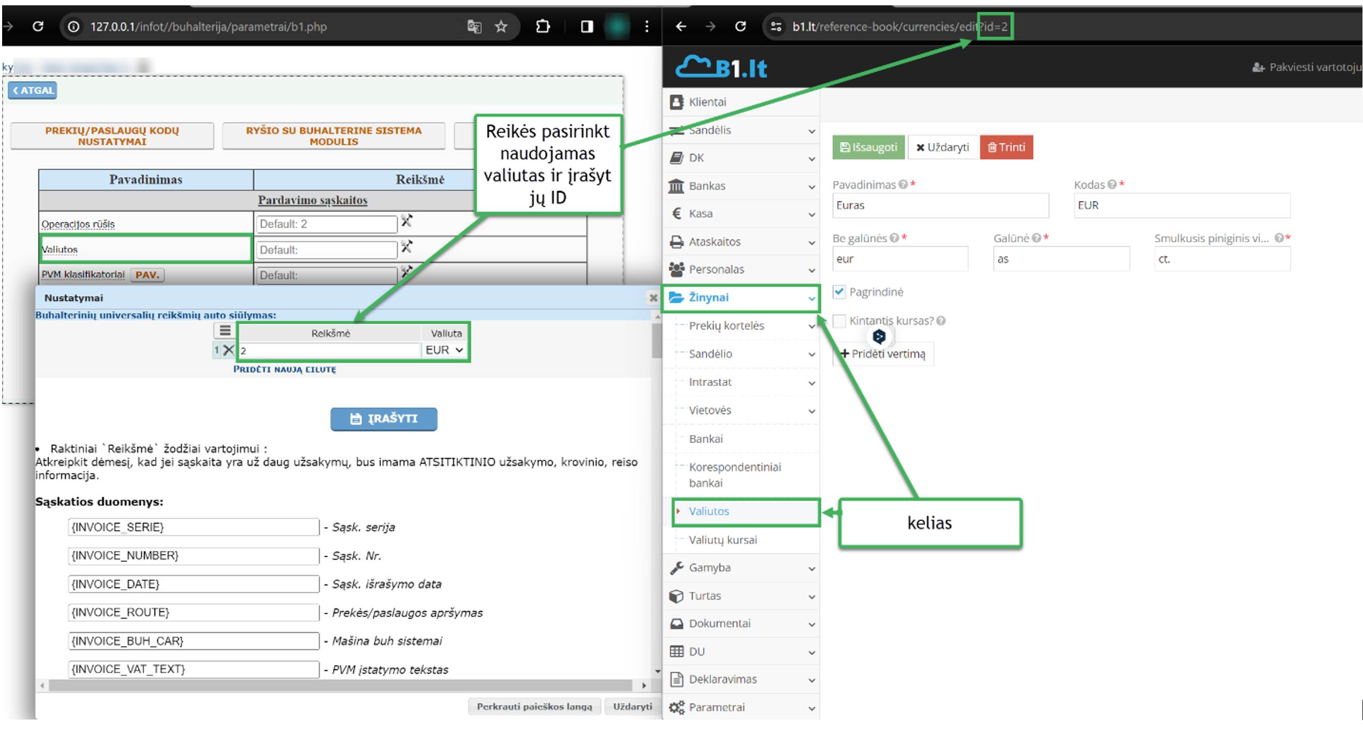Click the {INVOICE_SERIE} field
The width and height of the screenshot is (1363, 735).
pyautogui.click(x=193, y=527)
